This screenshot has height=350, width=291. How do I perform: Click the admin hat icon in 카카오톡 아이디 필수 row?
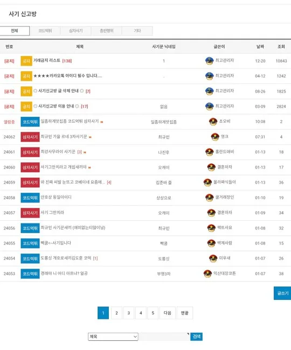click(x=209, y=76)
